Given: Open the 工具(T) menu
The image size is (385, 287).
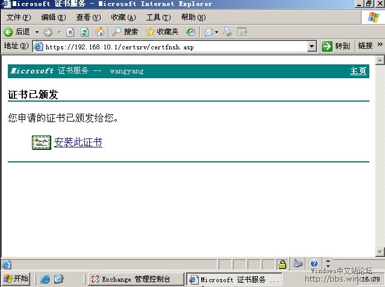Looking at the screenshot, I should (x=158, y=17).
